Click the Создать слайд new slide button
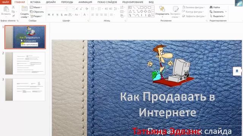 coord(24,12)
